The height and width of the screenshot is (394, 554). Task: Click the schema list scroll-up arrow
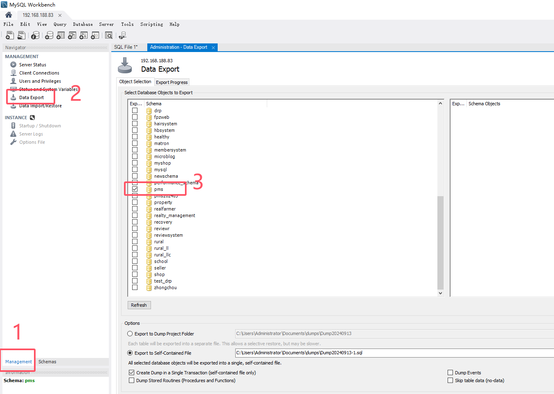tap(440, 103)
